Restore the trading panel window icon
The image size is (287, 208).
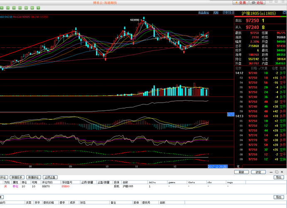coord(277,172)
